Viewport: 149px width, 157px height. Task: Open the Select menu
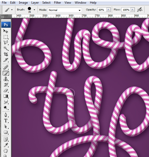[46, 3]
